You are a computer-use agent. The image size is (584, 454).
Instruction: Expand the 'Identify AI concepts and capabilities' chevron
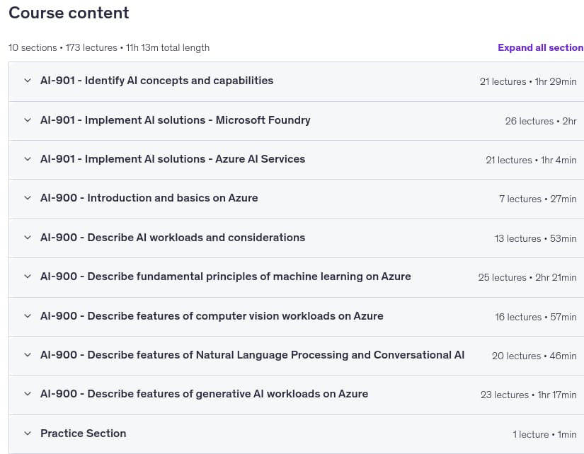pyautogui.click(x=28, y=81)
